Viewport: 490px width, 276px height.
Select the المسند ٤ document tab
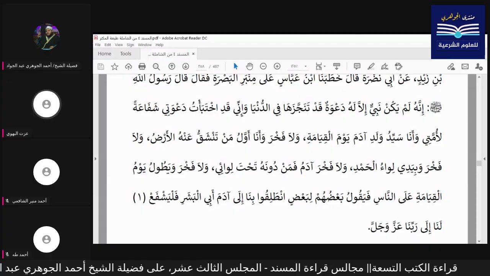pos(168,54)
